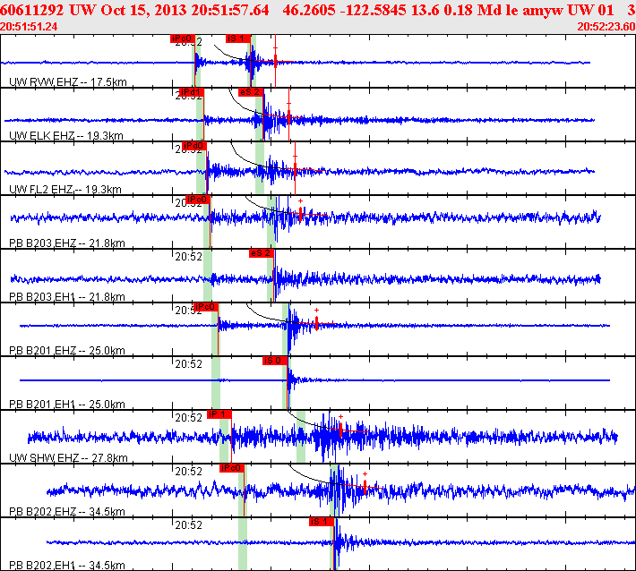The height and width of the screenshot is (571, 636).
Task: Click the 'UW ELK EHZ -- 19.3km' station label
Action: coord(66,136)
